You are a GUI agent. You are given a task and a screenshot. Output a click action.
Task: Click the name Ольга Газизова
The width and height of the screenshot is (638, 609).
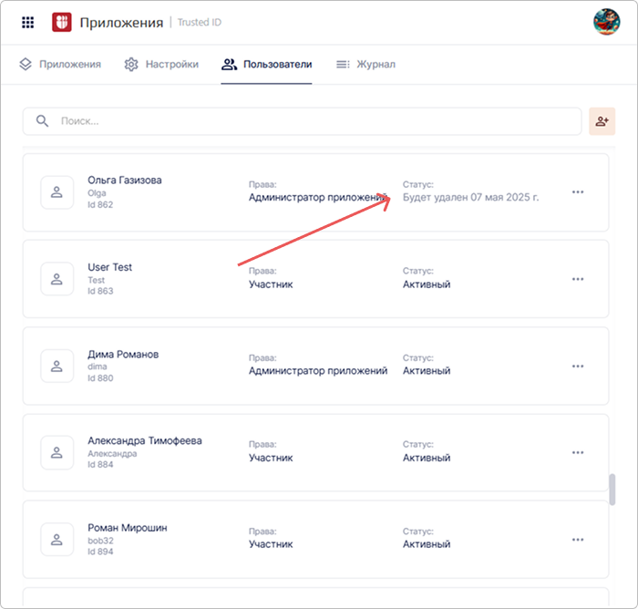pyautogui.click(x=125, y=180)
